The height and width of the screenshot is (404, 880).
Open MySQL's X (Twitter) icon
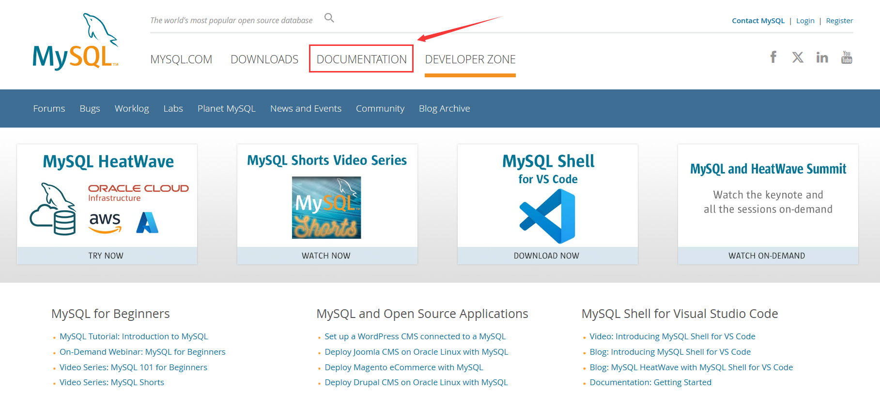(798, 58)
